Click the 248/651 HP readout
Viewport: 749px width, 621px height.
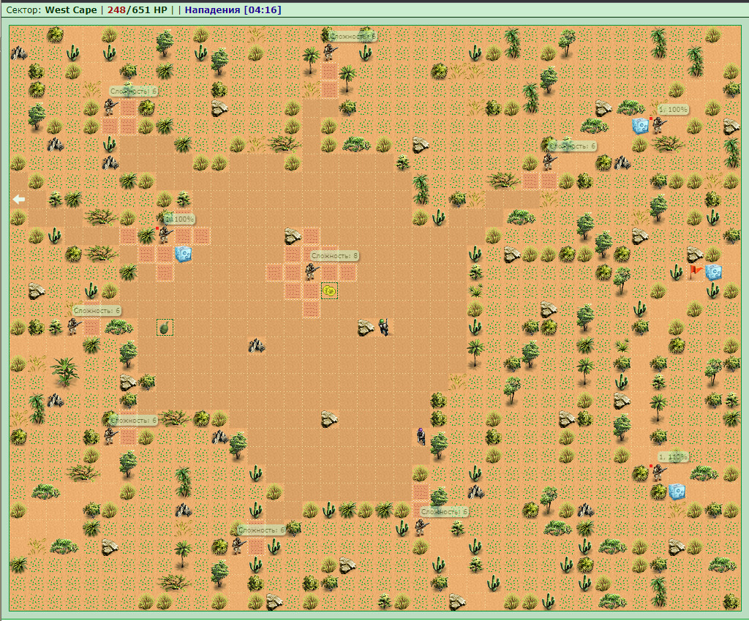tap(137, 10)
